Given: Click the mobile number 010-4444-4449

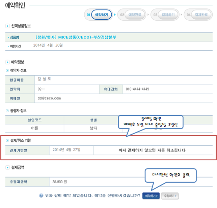Looking at the screenshot, I should 137,89.
